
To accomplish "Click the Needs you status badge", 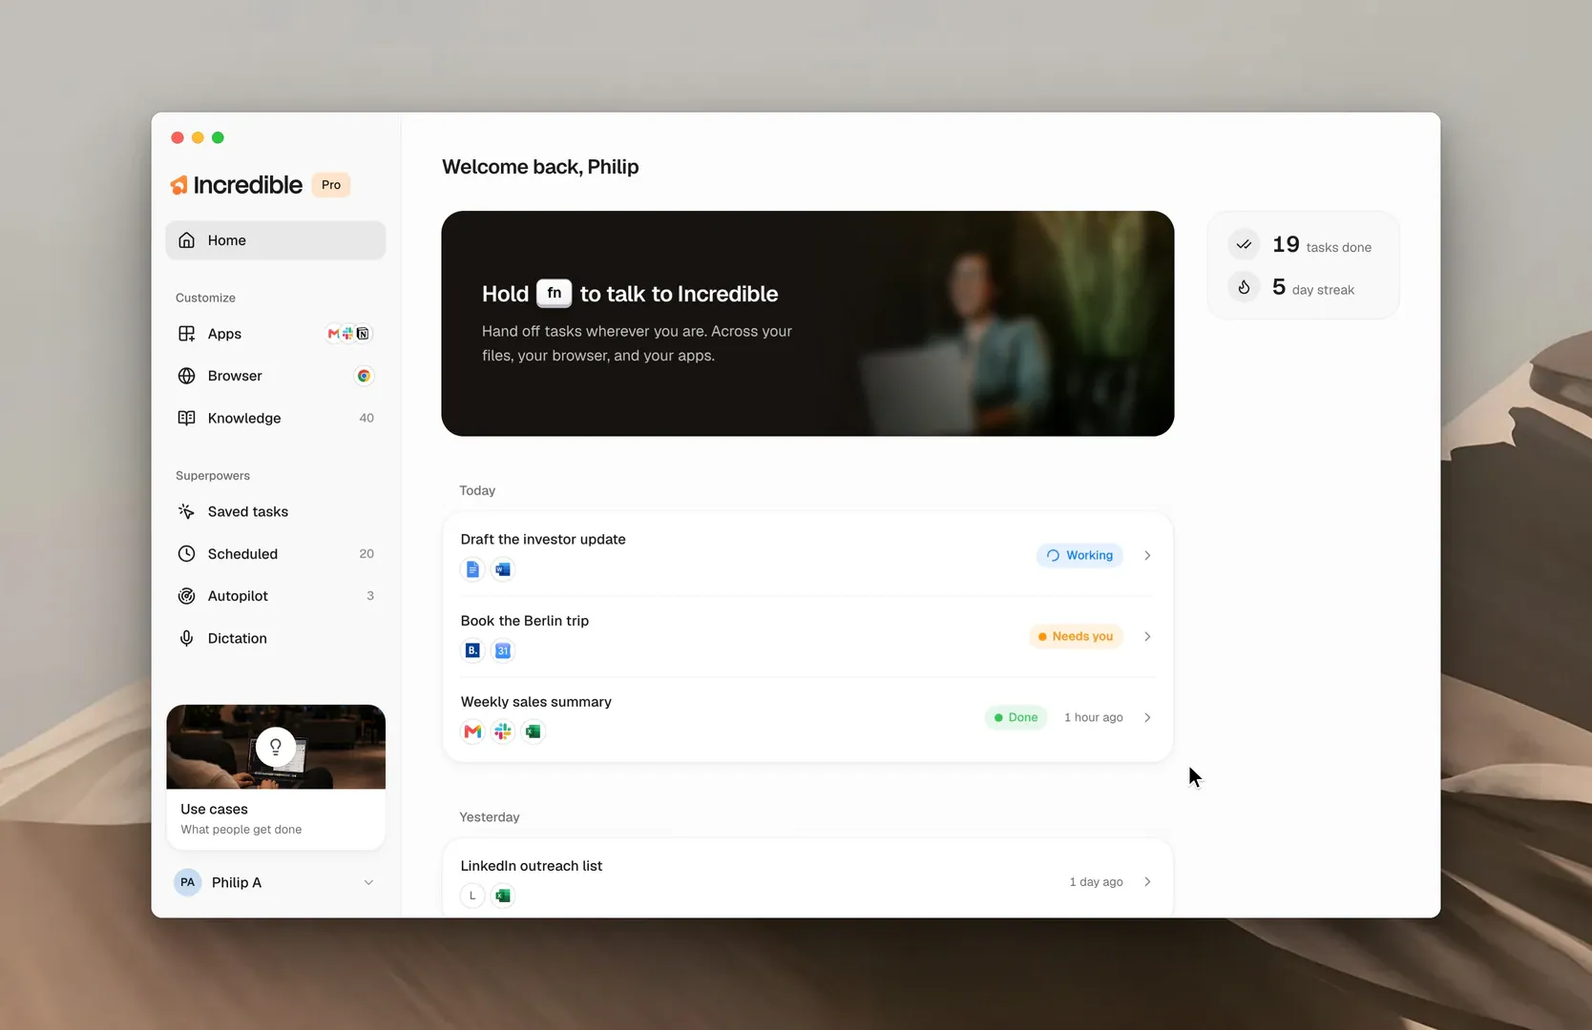I will coord(1076,636).
